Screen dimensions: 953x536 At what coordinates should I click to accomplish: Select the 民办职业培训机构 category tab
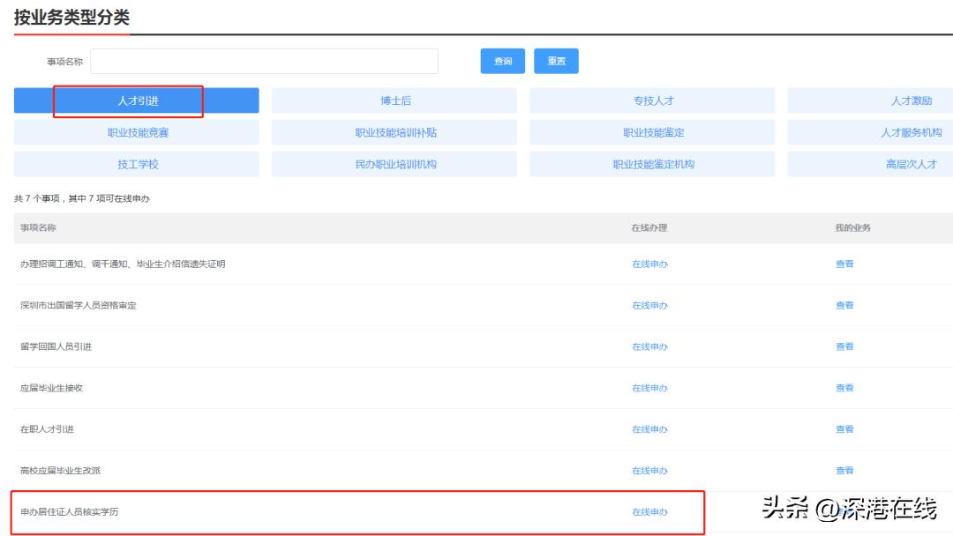pos(394,164)
